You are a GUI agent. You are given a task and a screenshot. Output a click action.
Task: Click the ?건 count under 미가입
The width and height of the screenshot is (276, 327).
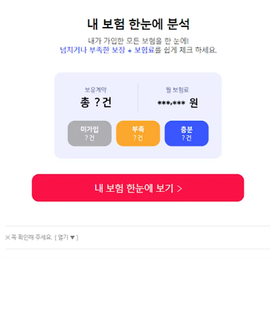90,138
